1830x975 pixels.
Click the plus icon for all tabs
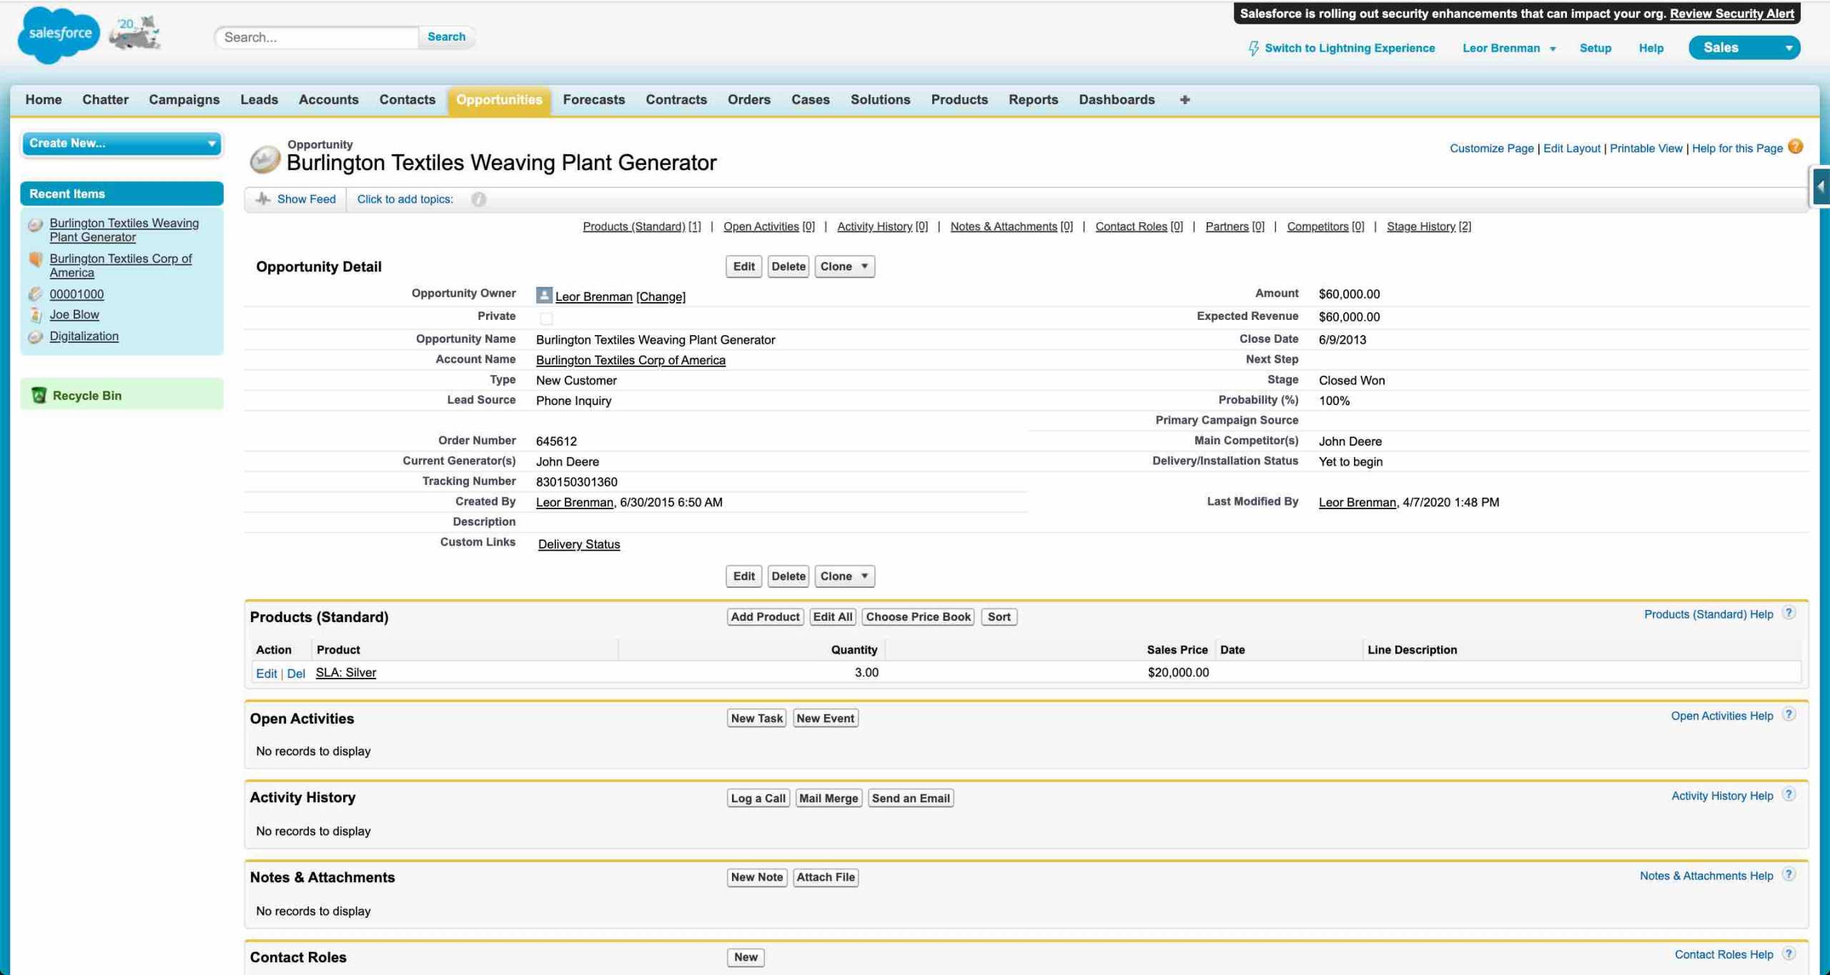pos(1184,100)
